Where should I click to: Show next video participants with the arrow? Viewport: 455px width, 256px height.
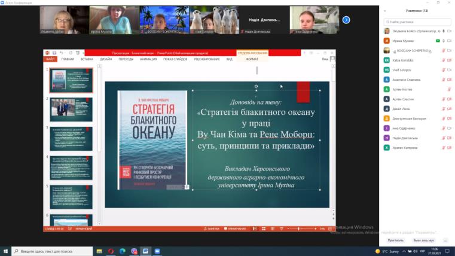pyautogui.click(x=346, y=20)
